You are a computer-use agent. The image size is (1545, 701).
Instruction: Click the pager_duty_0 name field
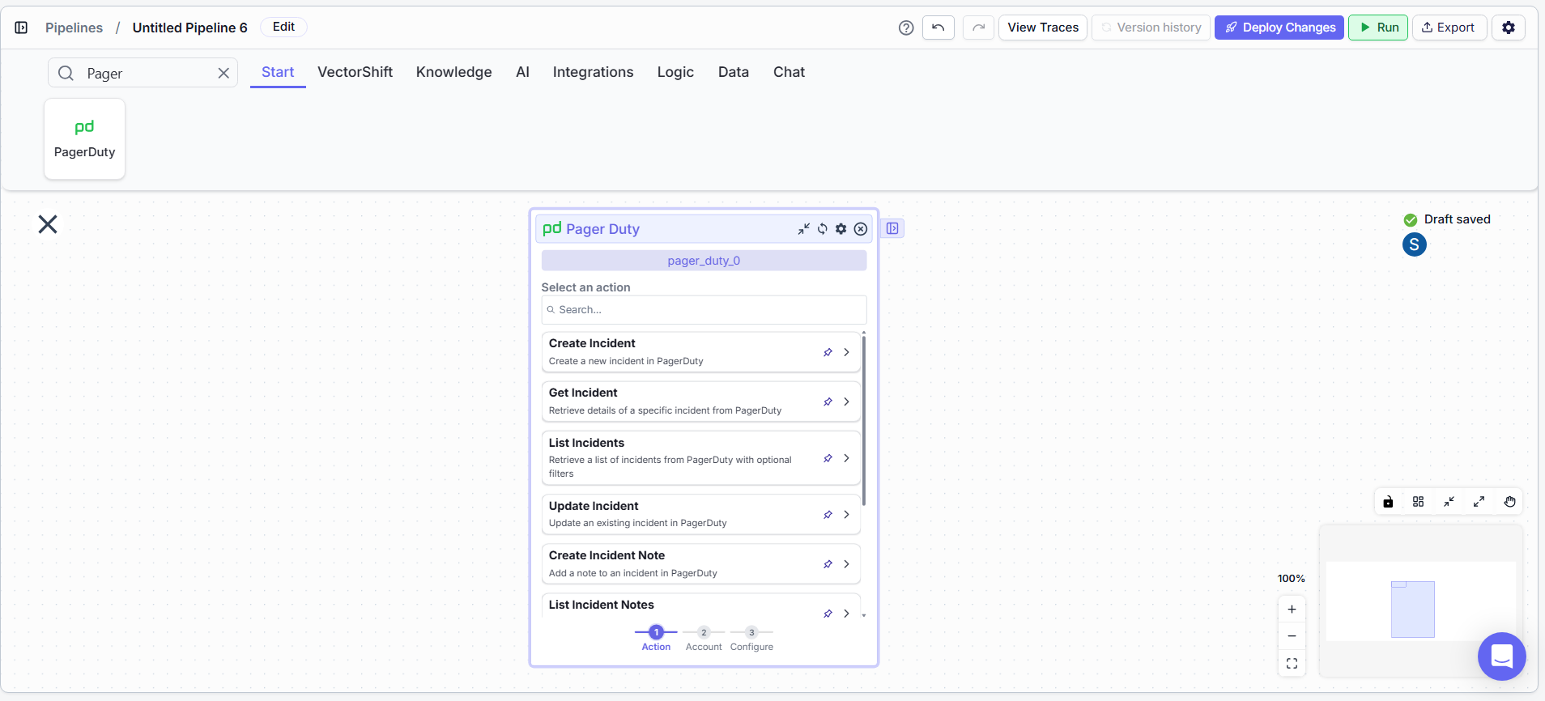click(x=704, y=261)
